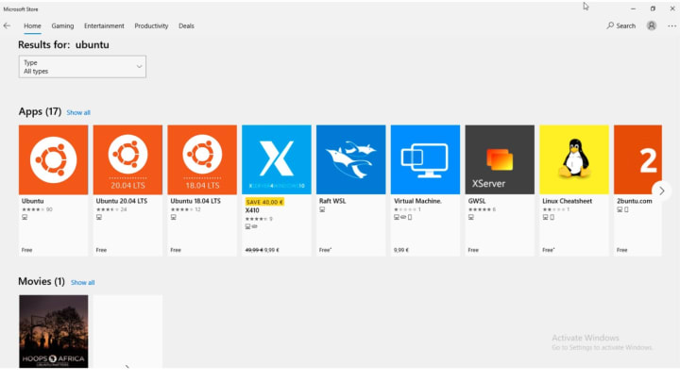Click the X410 price 9,99 €

[x=272, y=250]
